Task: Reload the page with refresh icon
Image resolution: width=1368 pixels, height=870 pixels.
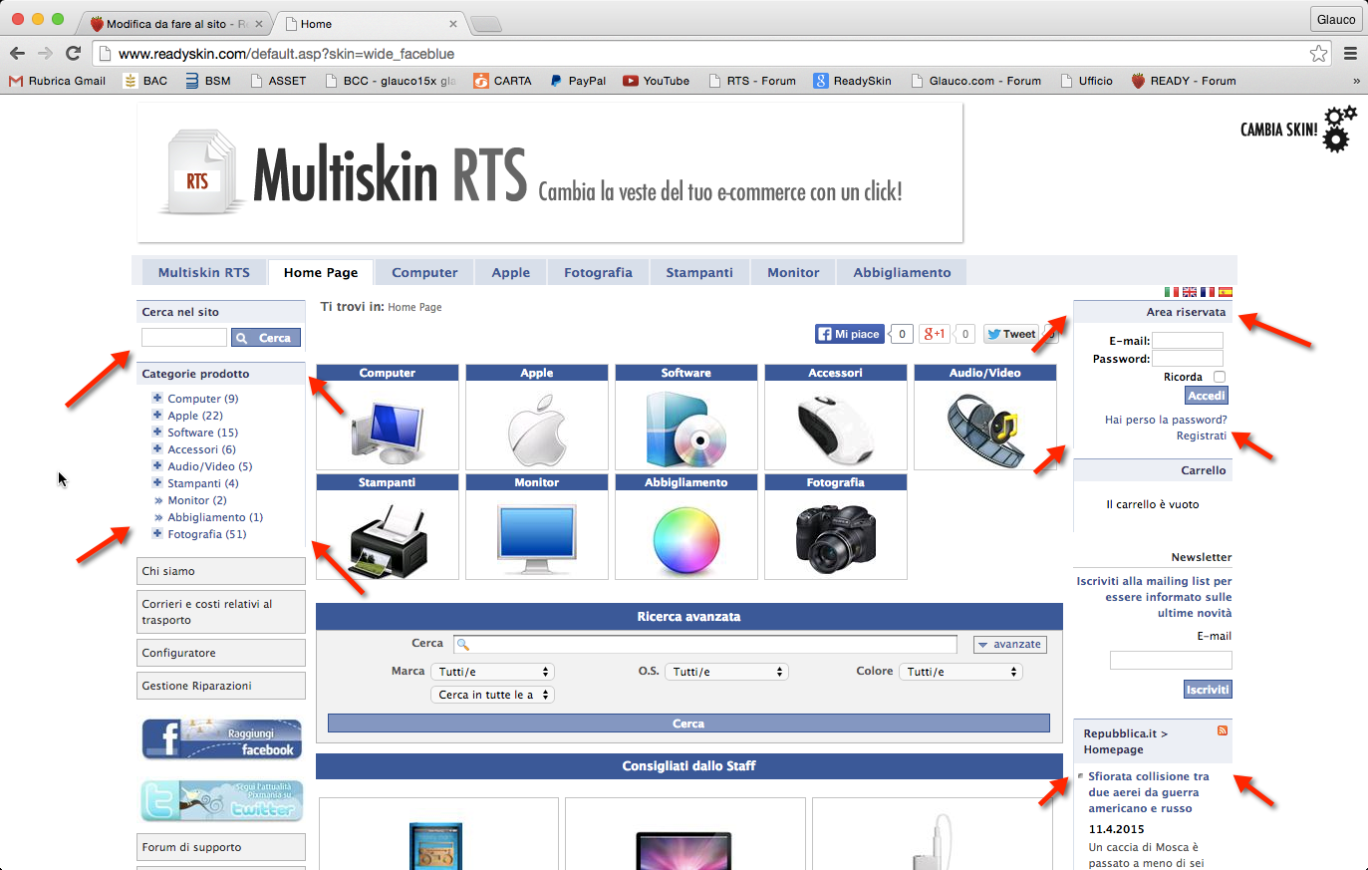Action: 73,54
